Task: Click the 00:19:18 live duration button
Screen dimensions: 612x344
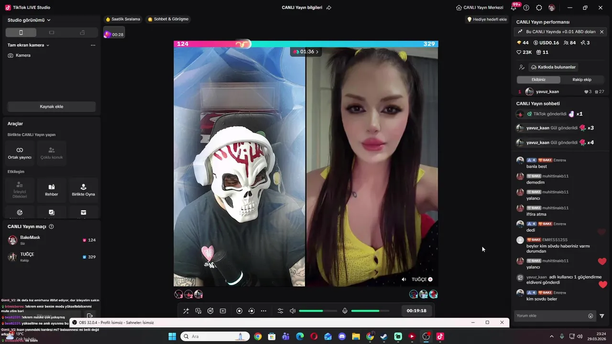Action: (416, 311)
